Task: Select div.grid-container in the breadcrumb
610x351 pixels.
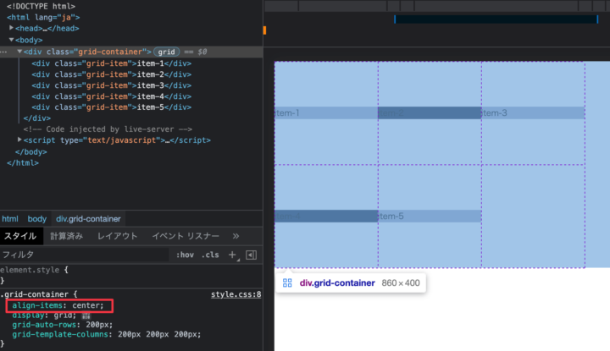Action: pos(88,219)
